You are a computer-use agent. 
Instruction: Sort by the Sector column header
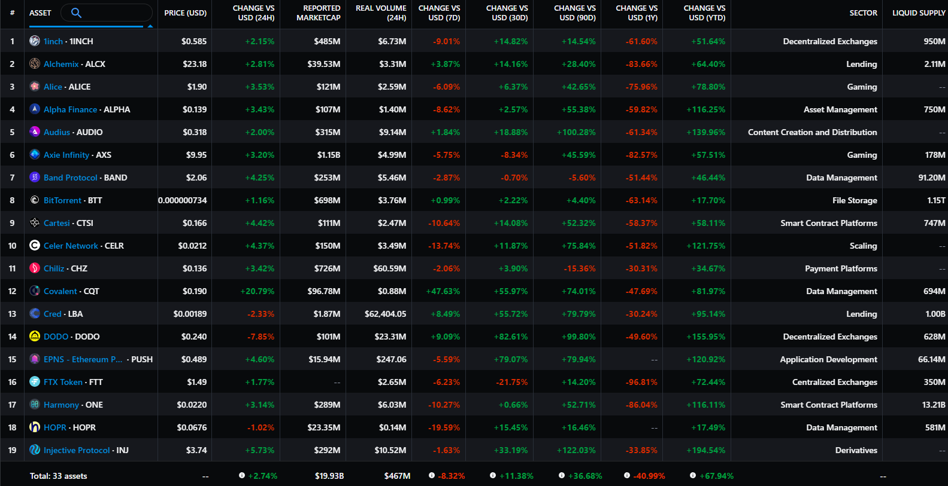[863, 13]
